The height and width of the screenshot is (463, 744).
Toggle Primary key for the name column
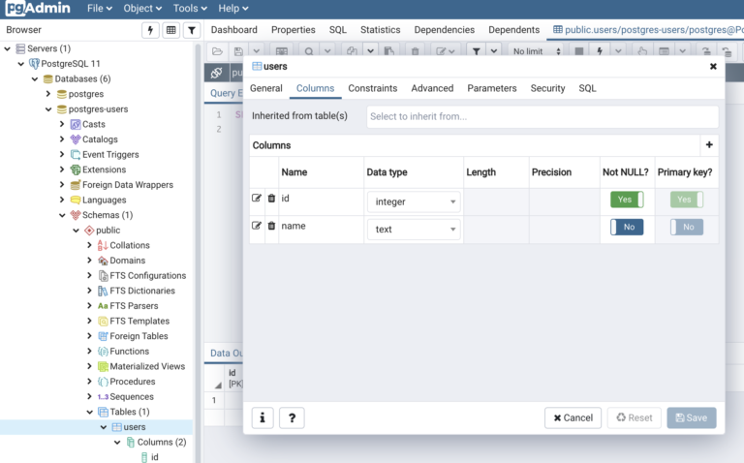coord(687,227)
